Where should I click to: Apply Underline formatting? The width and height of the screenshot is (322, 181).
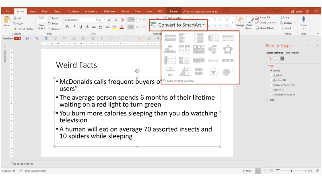click(80, 27)
